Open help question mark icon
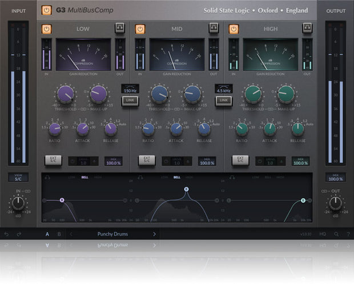This screenshot has height=284, width=354. pos(348,234)
